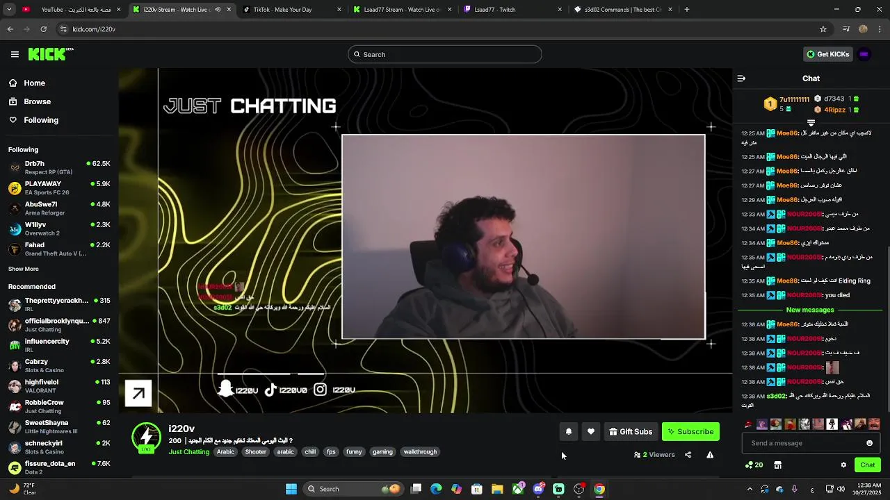Open the Kick shop icon below chat
This screenshot has height=500, width=890.
[778, 465]
